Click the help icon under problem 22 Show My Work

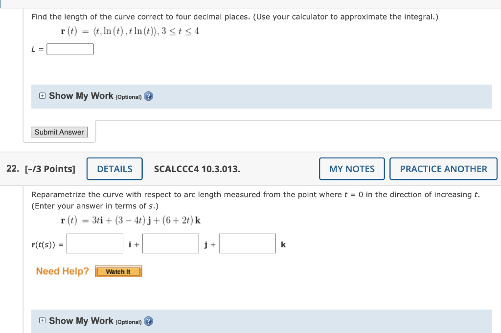pos(148,321)
